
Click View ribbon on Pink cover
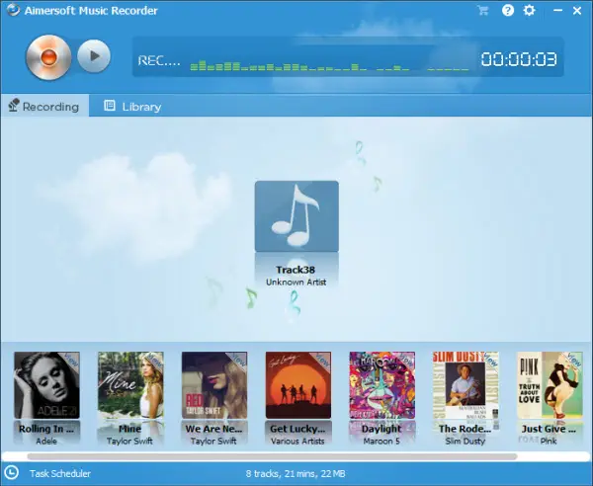[574, 360]
